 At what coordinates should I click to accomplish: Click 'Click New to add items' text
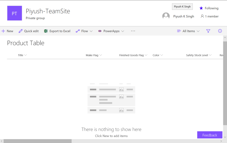pos(111,136)
